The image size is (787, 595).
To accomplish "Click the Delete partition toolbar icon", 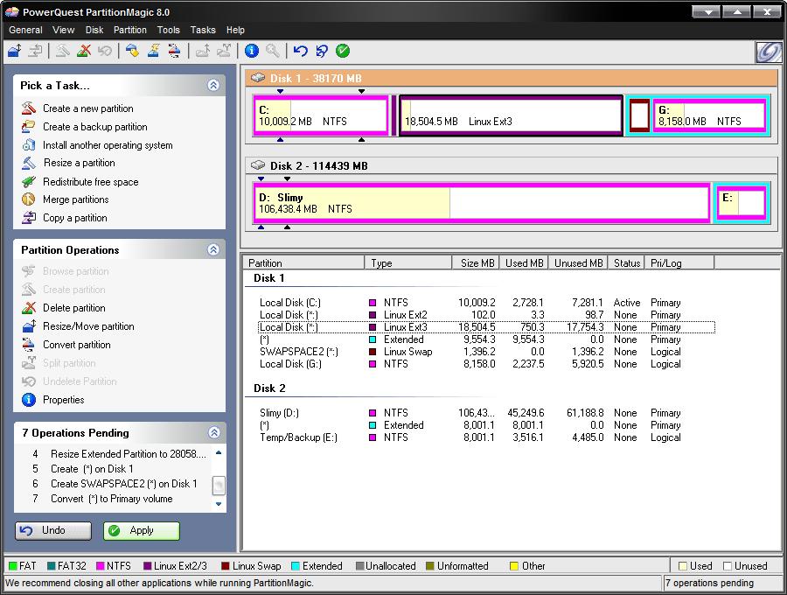I will (82, 51).
